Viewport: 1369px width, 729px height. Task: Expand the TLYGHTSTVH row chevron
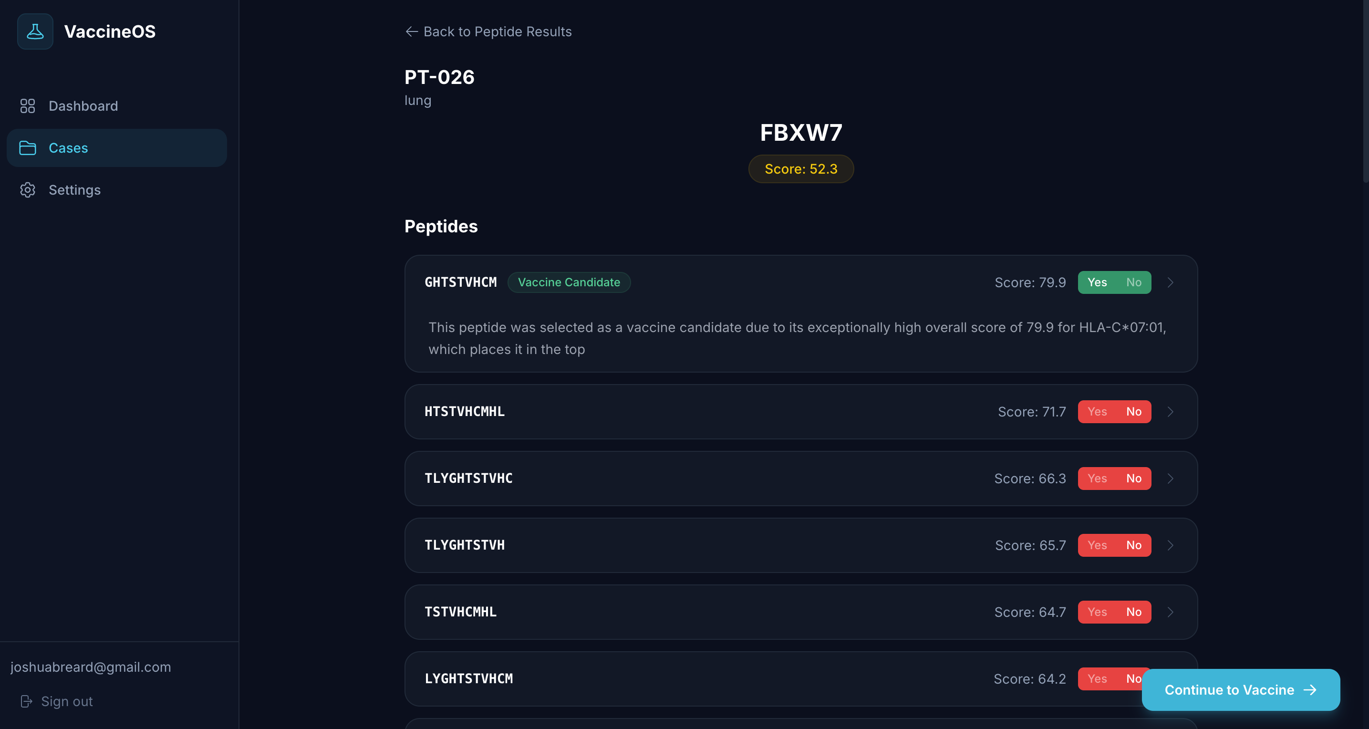point(1170,545)
